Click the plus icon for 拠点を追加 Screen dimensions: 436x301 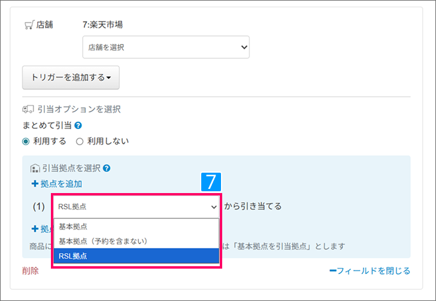[34, 184]
